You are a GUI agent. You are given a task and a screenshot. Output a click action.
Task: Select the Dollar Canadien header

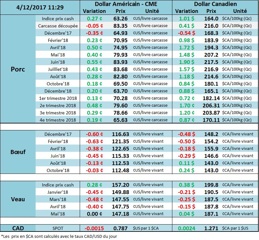click(216, 4)
